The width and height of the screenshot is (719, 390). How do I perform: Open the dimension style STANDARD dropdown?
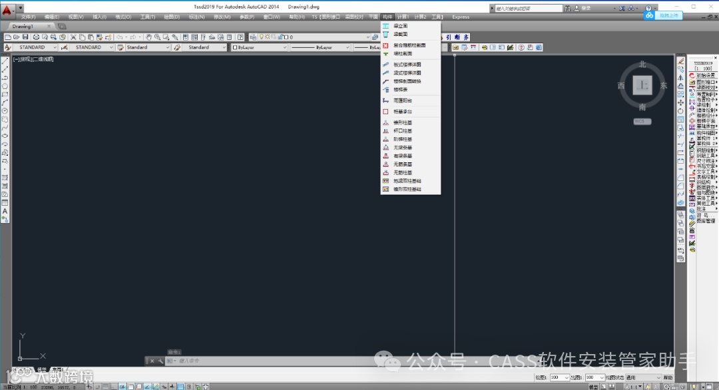(x=92, y=47)
